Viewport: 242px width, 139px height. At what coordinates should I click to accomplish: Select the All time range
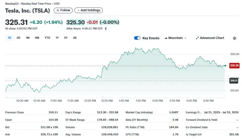tap(75, 38)
